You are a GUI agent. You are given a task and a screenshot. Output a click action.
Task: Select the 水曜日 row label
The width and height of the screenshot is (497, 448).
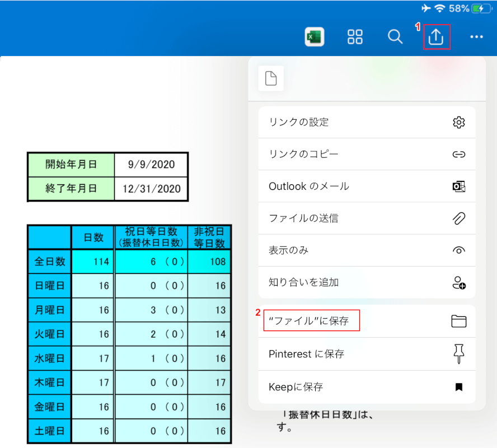(50, 358)
